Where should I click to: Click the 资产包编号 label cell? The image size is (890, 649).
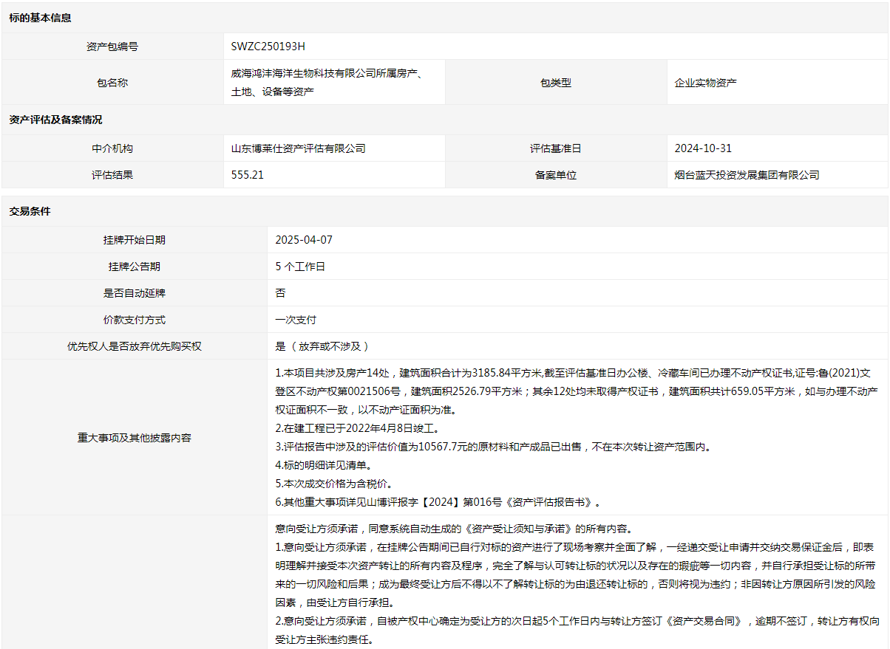pyautogui.click(x=112, y=47)
